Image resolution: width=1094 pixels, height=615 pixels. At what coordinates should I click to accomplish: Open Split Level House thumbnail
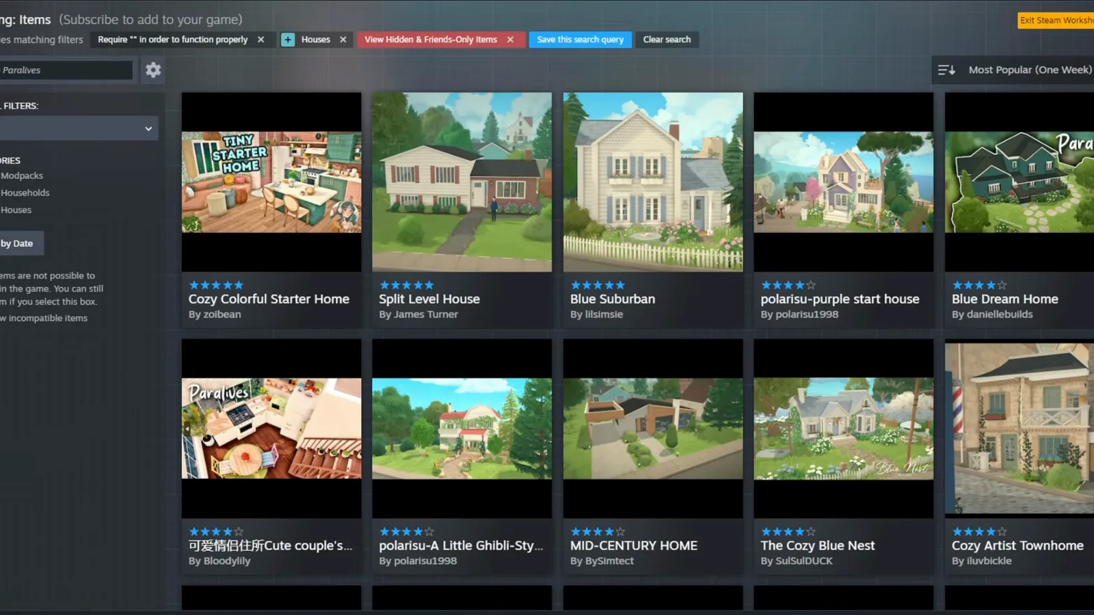(462, 182)
